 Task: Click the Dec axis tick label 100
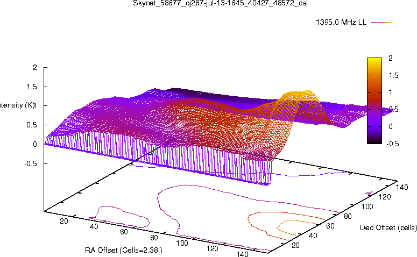tap(367, 206)
